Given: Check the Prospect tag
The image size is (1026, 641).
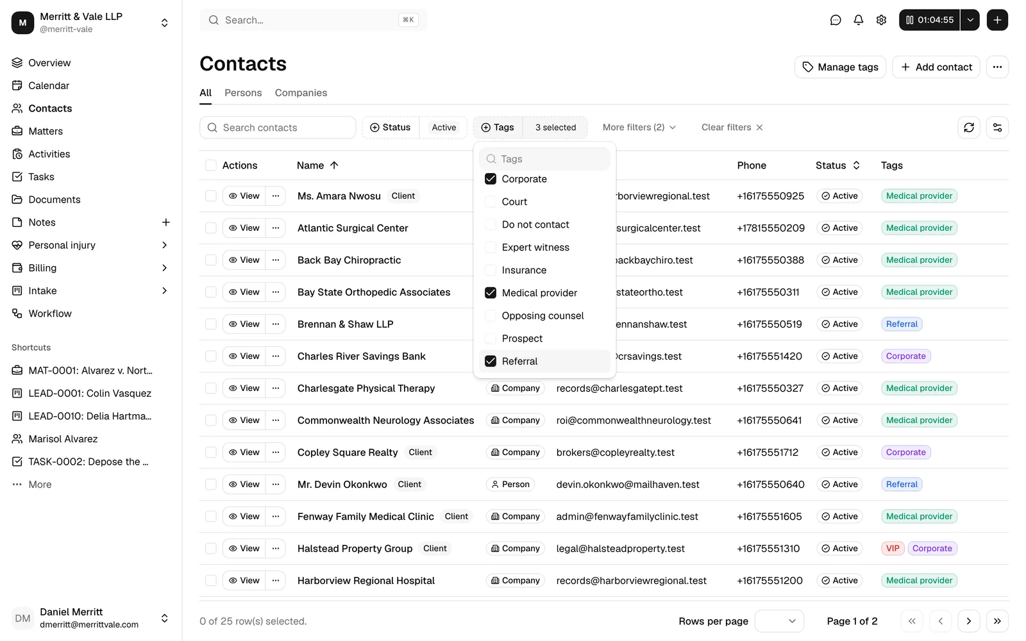Looking at the screenshot, I should pos(491,338).
